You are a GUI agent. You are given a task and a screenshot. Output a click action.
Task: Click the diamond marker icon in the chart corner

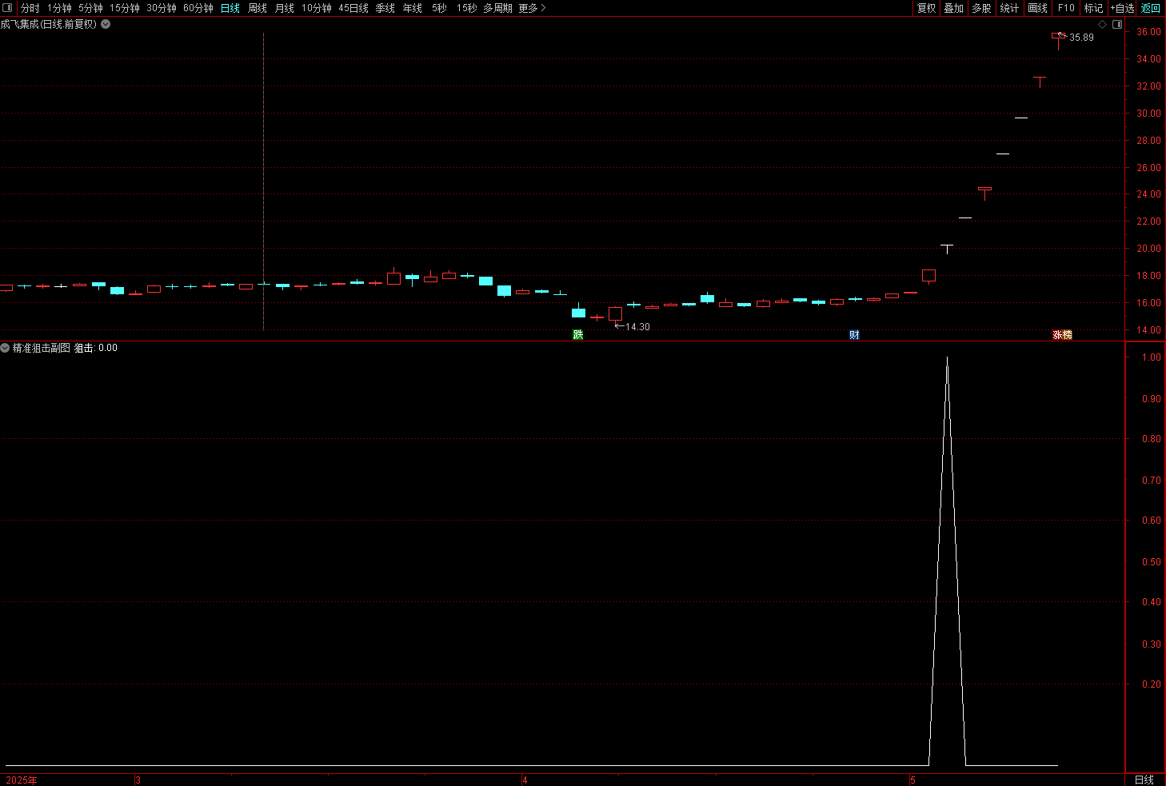[1102, 25]
